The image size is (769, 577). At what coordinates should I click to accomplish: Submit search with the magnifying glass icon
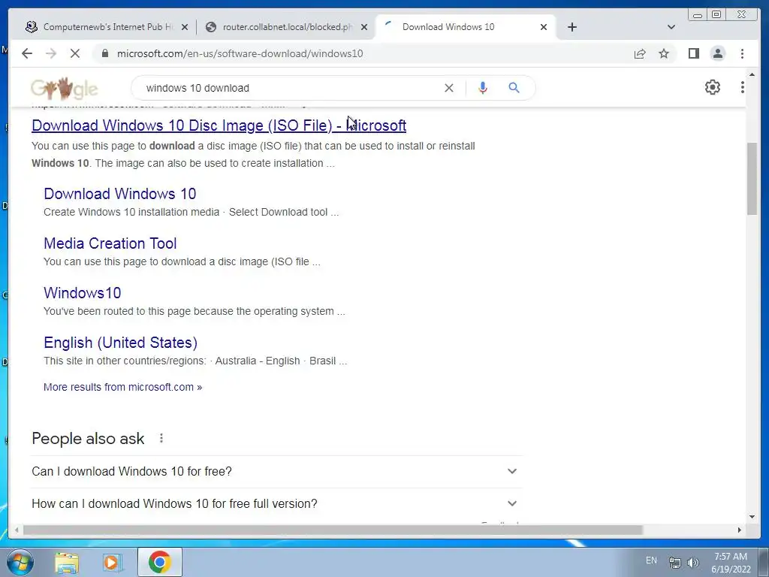pyautogui.click(x=514, y=88)
